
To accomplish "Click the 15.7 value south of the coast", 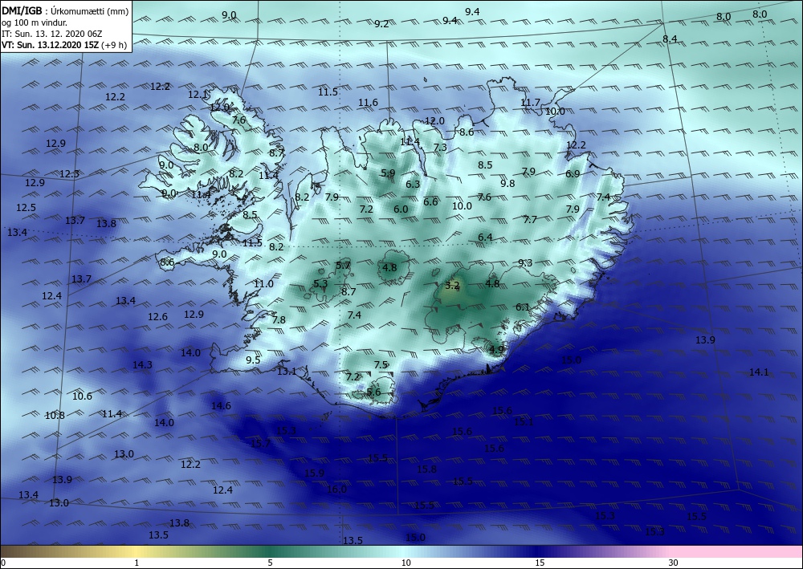I will tap(260, 443).
